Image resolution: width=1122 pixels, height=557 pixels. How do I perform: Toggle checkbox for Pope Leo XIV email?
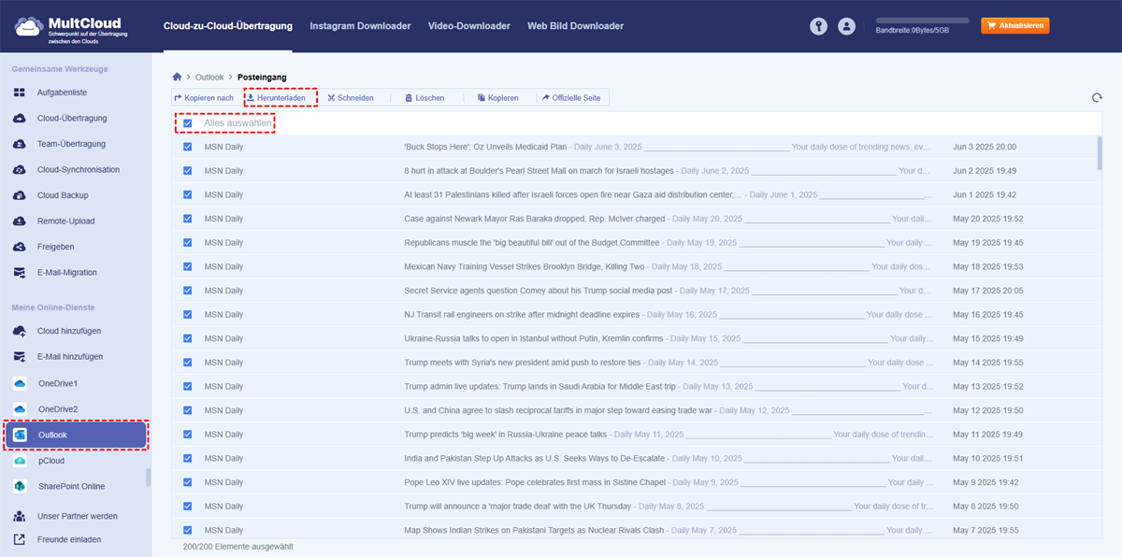tap(188, 482)
